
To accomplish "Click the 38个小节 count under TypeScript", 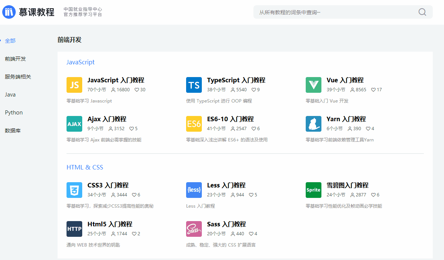I will (216, 90).
